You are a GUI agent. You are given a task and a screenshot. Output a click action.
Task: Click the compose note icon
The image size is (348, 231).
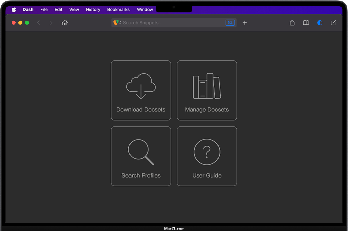333,23
